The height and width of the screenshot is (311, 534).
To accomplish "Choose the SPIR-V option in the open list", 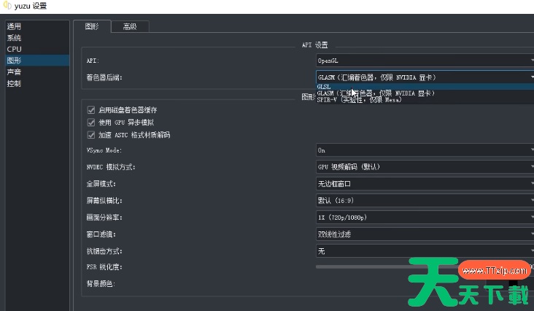I will [359, 100].
